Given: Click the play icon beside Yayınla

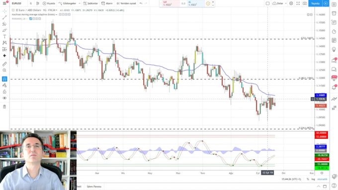Looking at the screenshot, I should pyautogui.click(x=326, y=3).
